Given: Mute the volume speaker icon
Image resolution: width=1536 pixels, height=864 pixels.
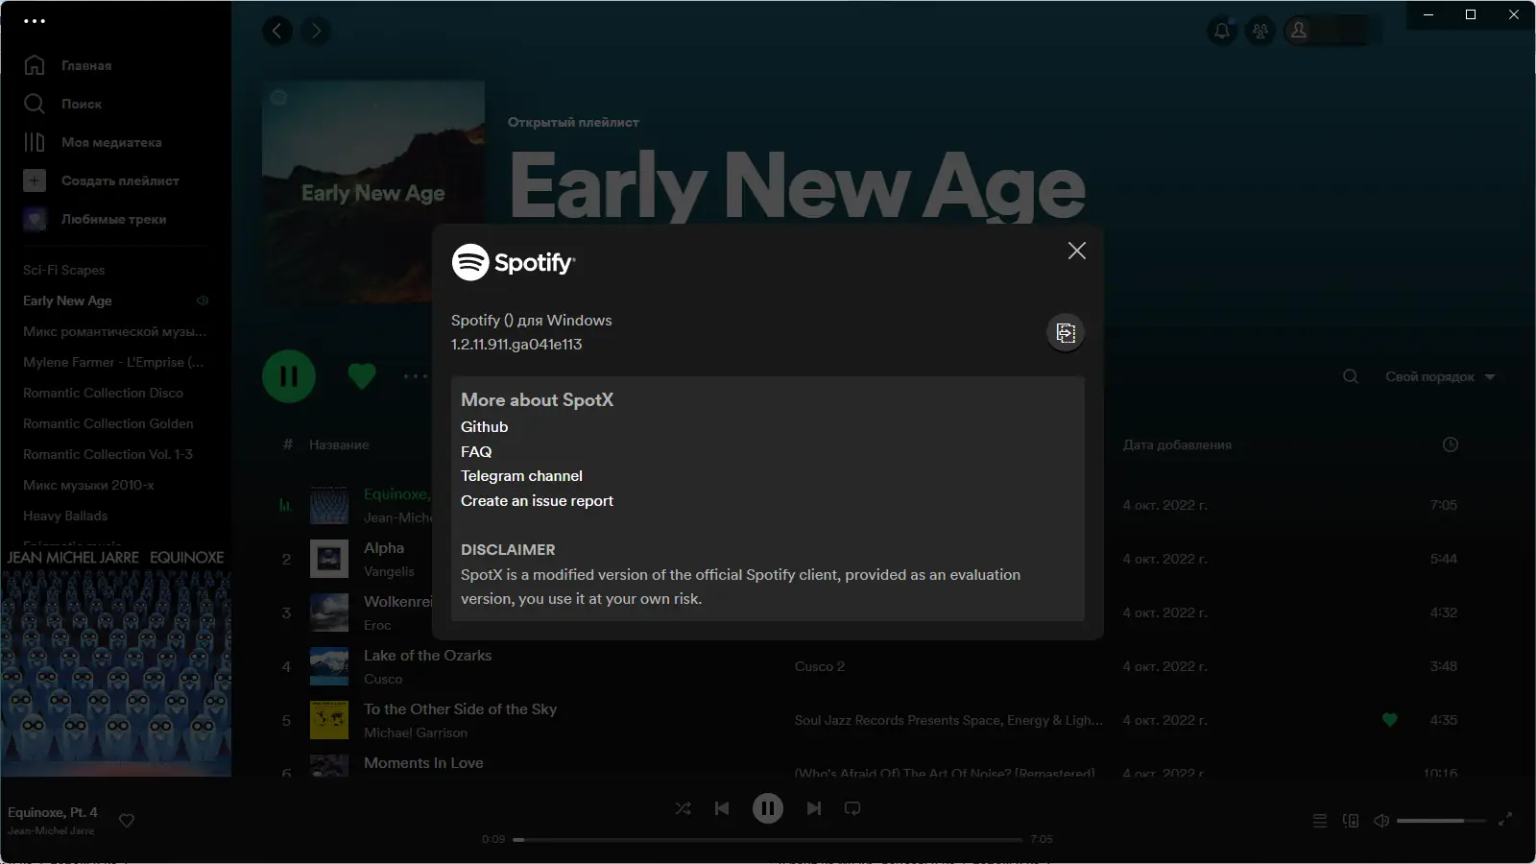Looking at the screenshot, I should coord(1381,820).
